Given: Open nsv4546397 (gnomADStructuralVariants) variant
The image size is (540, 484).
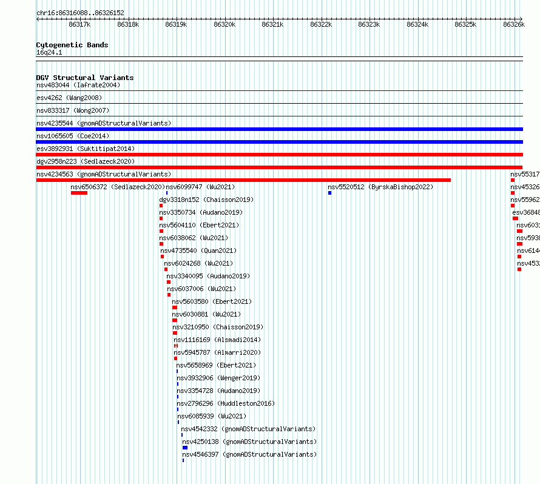Looking at the screenshot, I should 249,454.
